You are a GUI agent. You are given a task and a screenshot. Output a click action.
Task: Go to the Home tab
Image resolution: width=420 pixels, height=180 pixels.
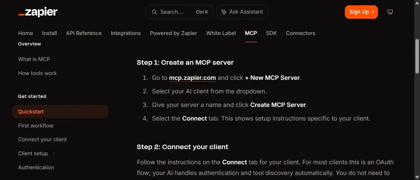(x=26, y=33)
